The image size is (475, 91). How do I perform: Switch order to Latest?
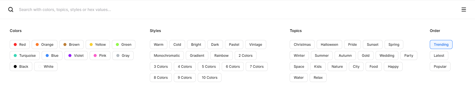(439, 55)
